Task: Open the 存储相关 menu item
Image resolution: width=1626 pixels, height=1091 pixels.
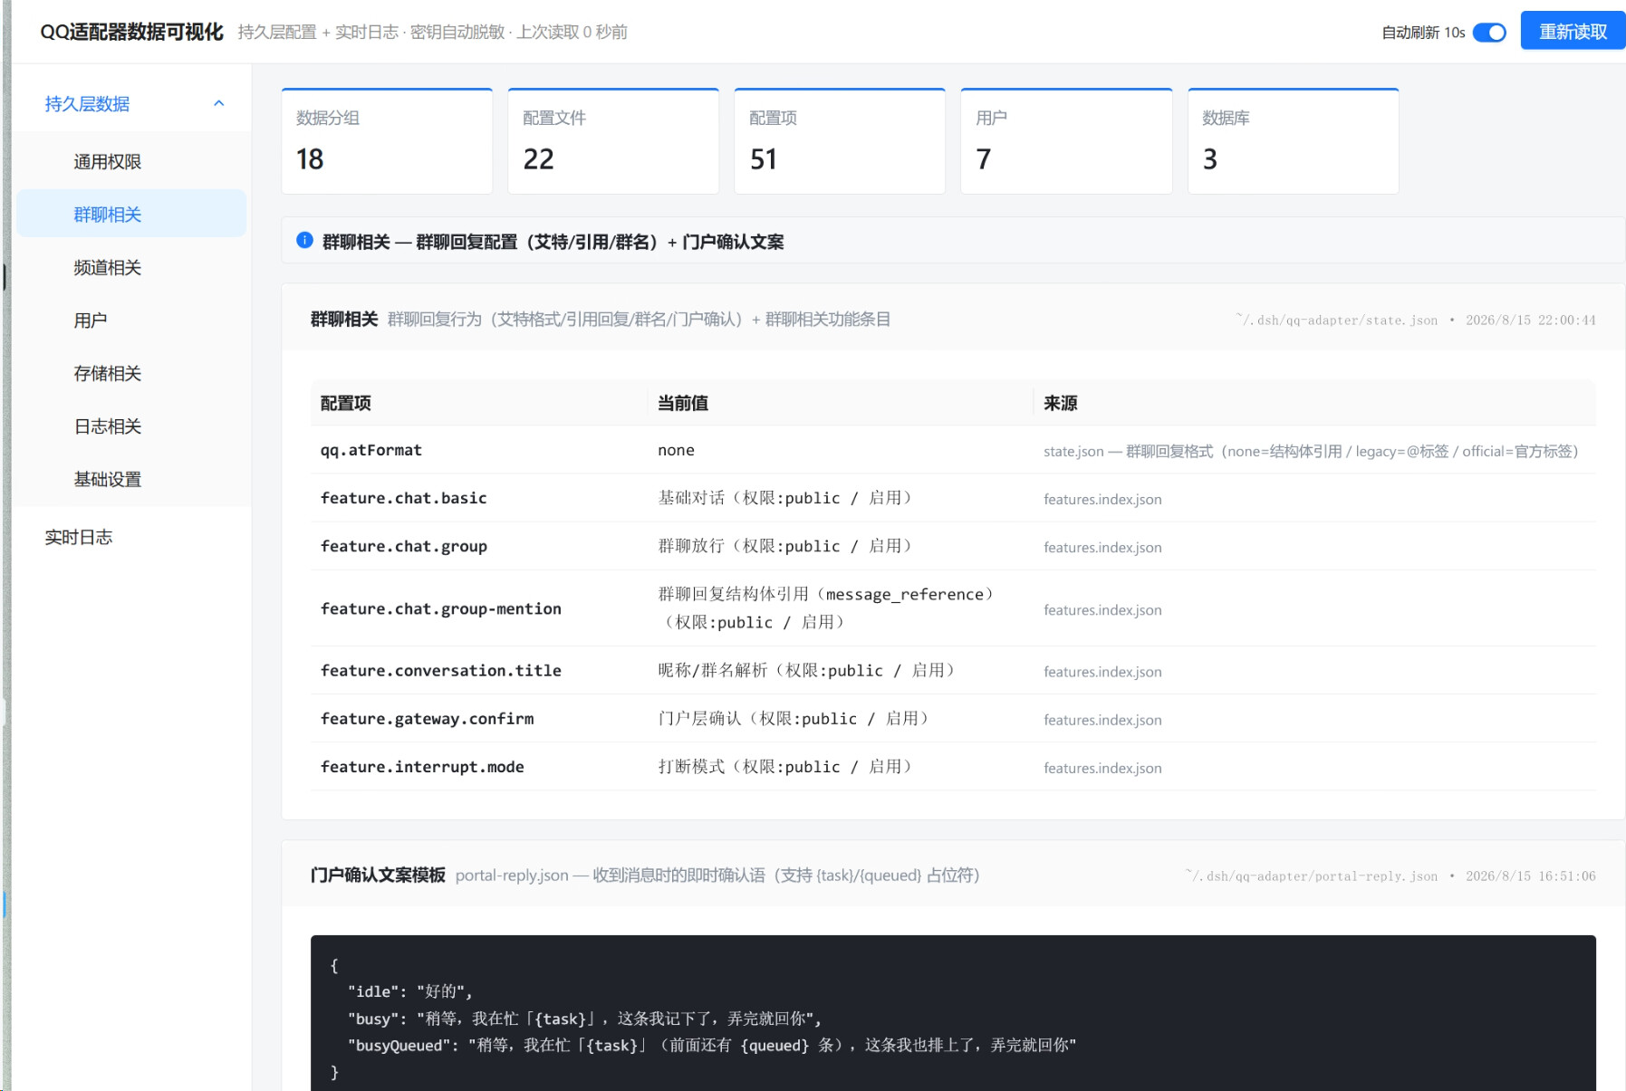Action: [x=131, y=373]
